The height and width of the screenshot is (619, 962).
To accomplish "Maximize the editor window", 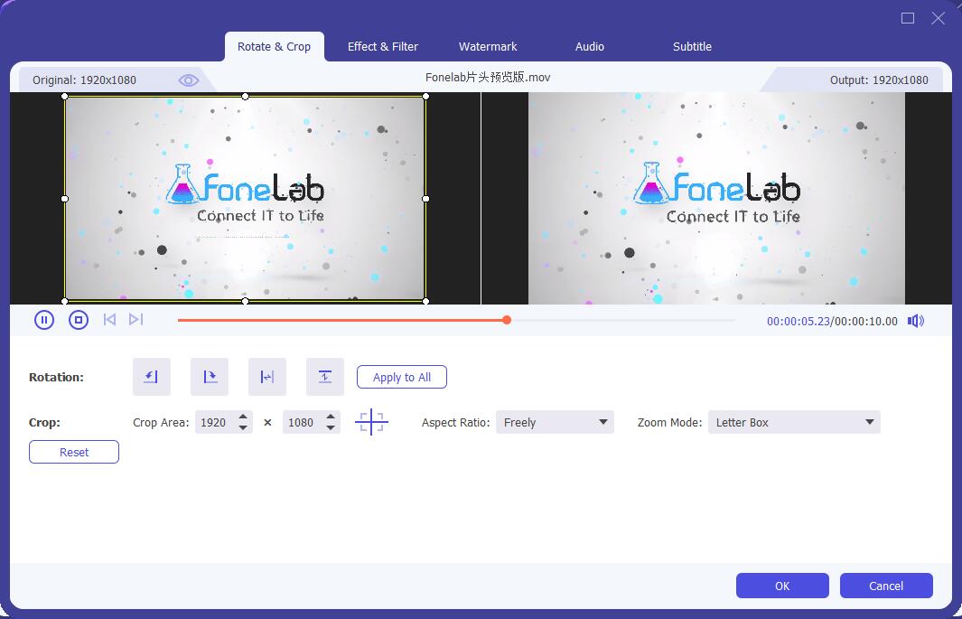I will pos(908,18).
